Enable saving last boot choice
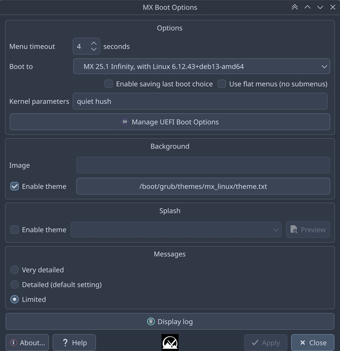Viewport: 340px width, 351px height. click(109, 84)
